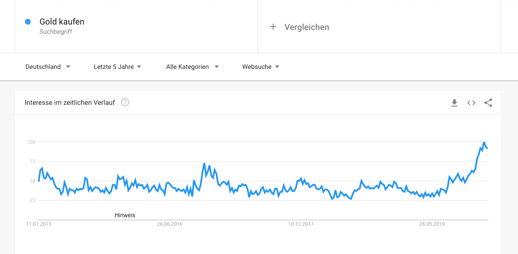Click the blue dot beside Gold kaufen

(28, 22)
